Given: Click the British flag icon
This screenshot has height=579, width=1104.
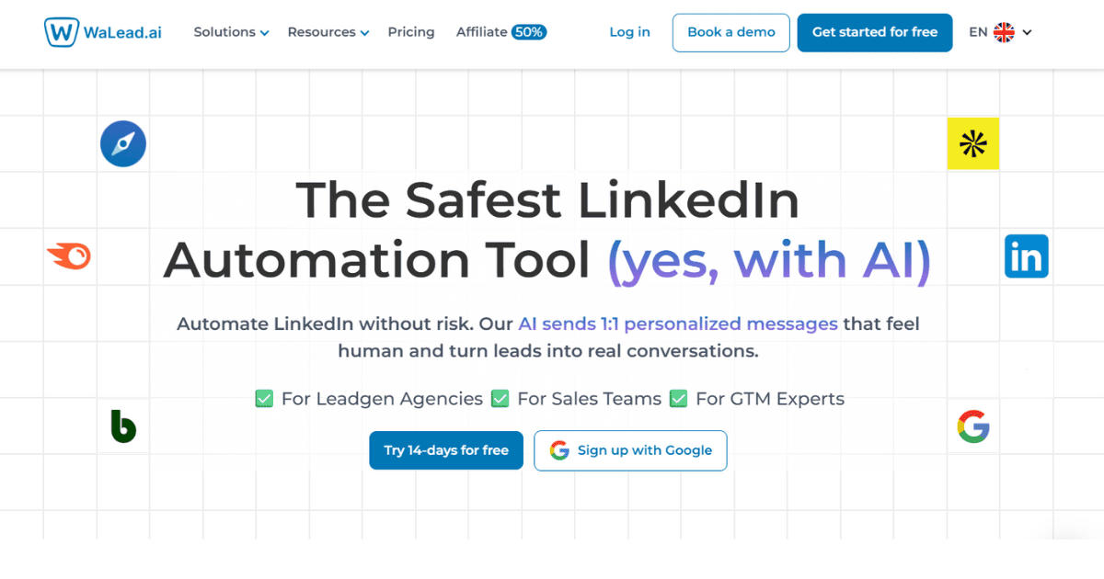Looking at the screenshot, I should click(x=1005, y=30).
